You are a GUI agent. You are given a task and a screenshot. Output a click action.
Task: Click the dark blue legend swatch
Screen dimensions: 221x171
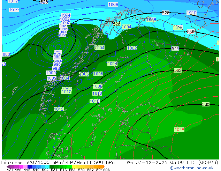coord(30,166)
